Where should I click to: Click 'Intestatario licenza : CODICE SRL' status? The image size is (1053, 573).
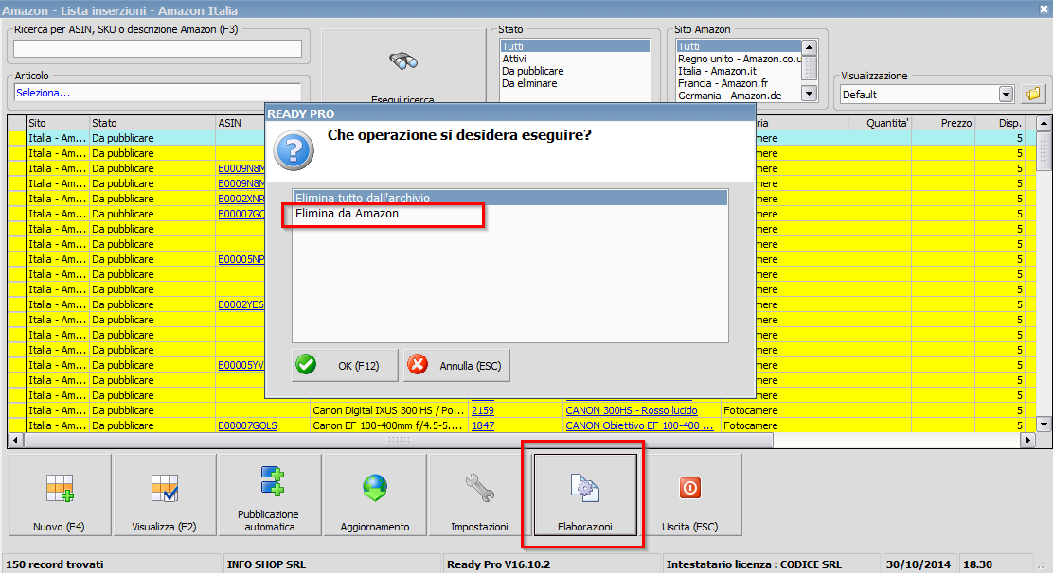coord(754,564)
